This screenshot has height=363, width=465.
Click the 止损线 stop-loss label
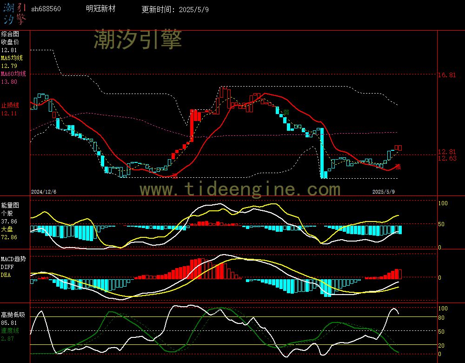(x=10, y=105)
